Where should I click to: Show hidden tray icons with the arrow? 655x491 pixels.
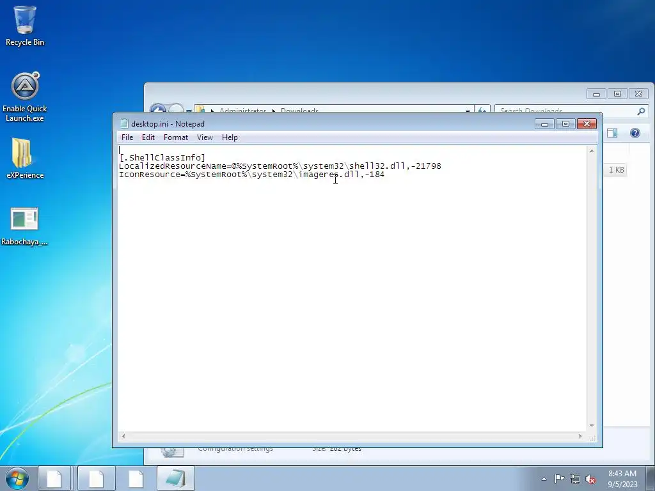click(x=544, y=479)
